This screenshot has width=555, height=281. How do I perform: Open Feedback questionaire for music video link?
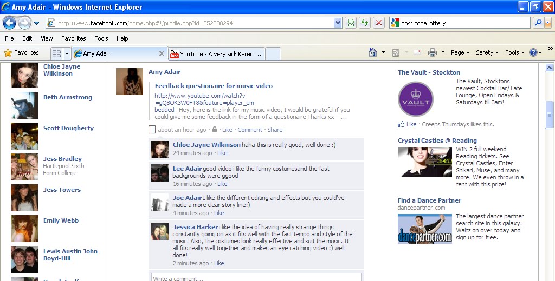[x=214, y=86]
